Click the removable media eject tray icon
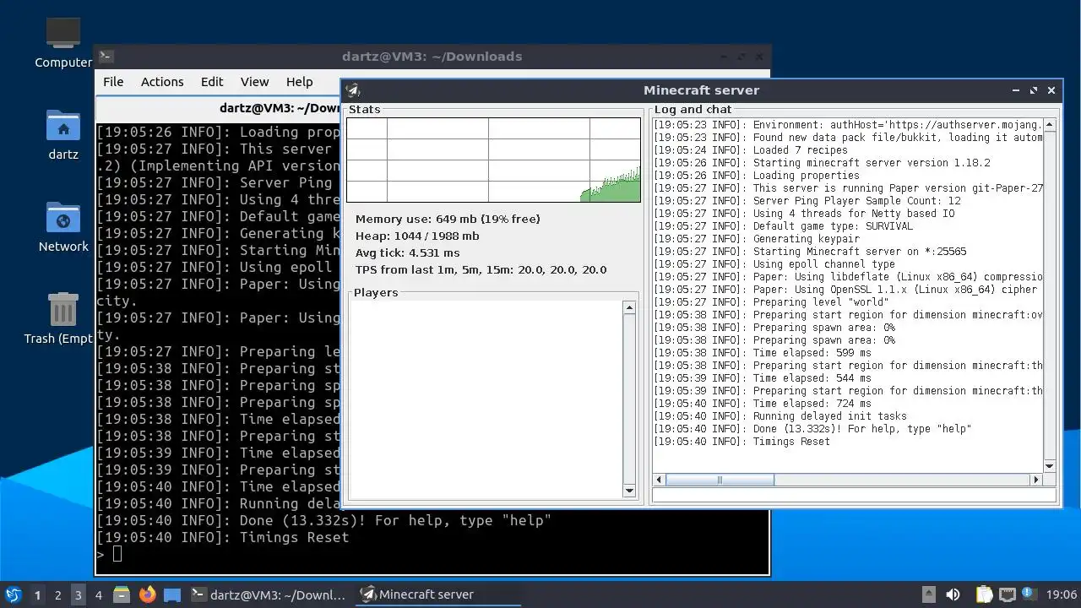The height and width of the screenshot is (608, 1081). (x=928, y=594)
